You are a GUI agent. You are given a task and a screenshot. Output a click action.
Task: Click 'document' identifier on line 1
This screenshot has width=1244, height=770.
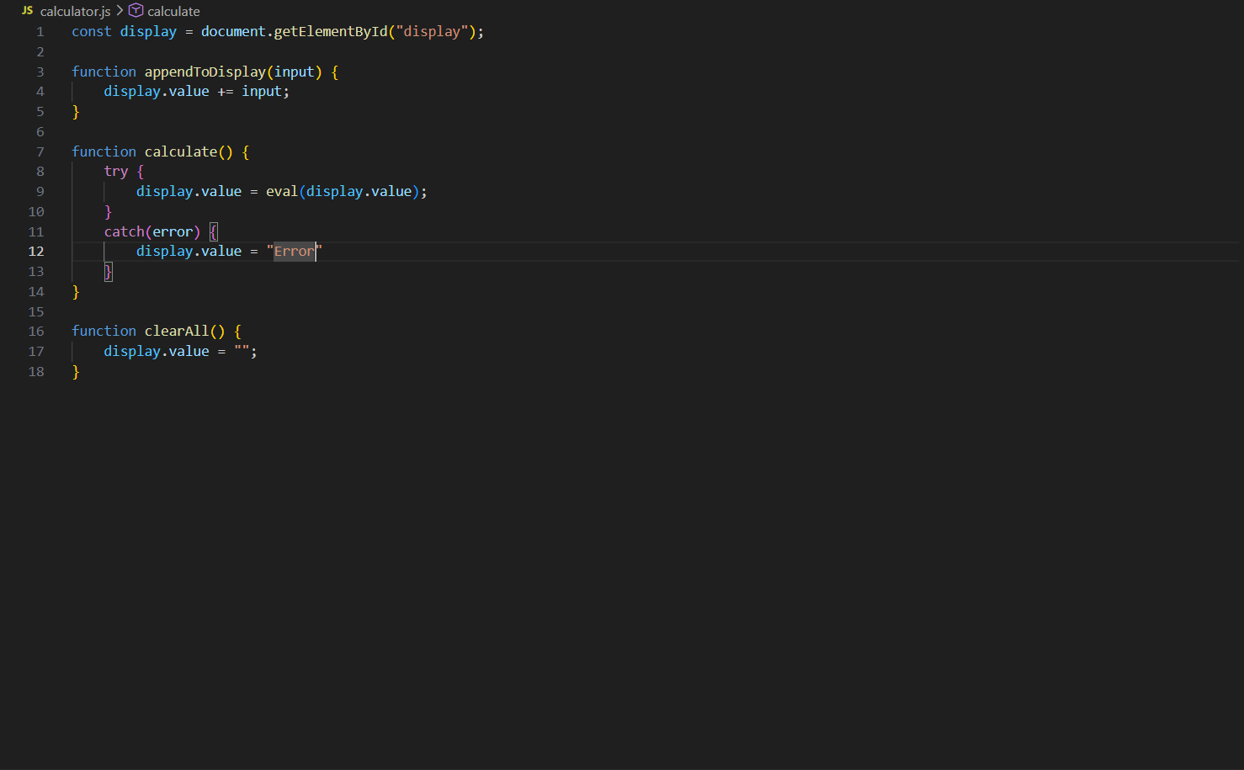pos(233,32)
